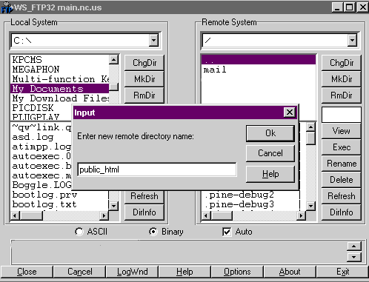Click the remote View button
Screen dimensions: 369x282
342,131
